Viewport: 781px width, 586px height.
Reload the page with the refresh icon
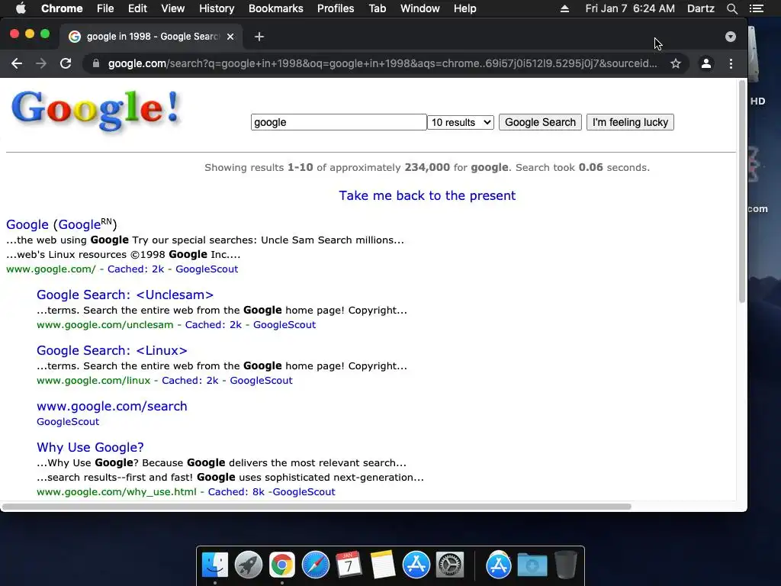click(66, 63)
